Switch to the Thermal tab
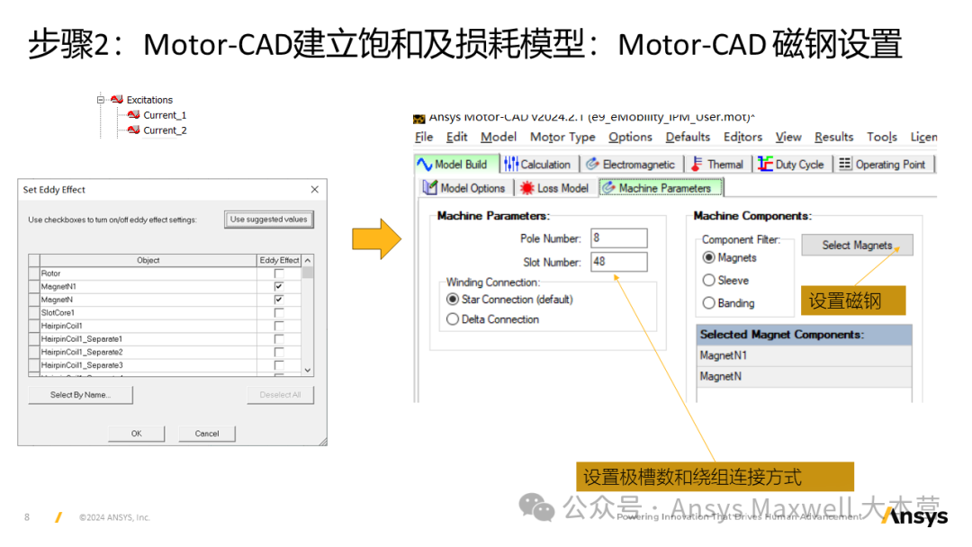This screenshot has width=972, height=547. click(x=717, y=164)
